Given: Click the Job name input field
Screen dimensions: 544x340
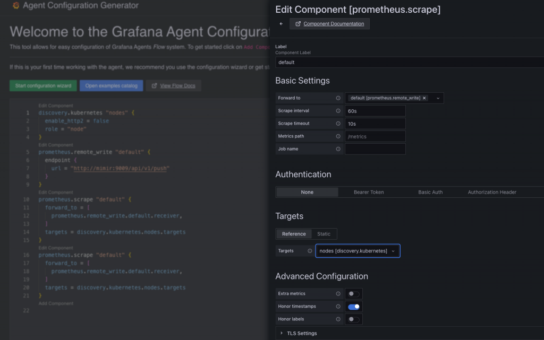Looking at the screenshot, I should click(x=375, y=149).
